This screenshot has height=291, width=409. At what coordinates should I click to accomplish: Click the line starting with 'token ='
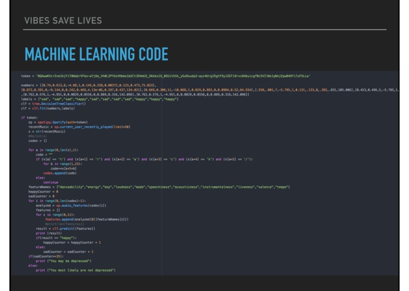(x=165, y=76)
